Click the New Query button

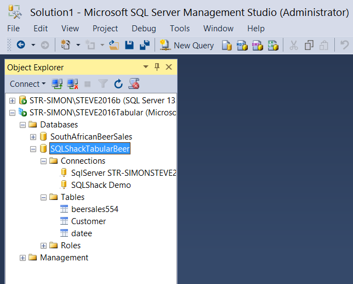(187, 45)
